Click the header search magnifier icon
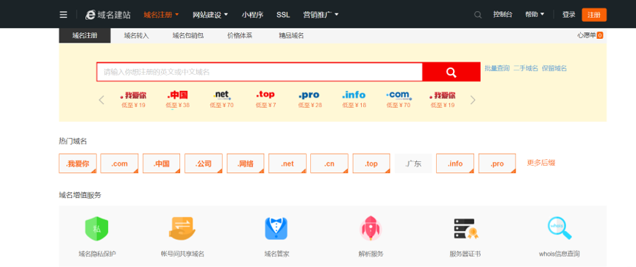 (x=478, y=15)
